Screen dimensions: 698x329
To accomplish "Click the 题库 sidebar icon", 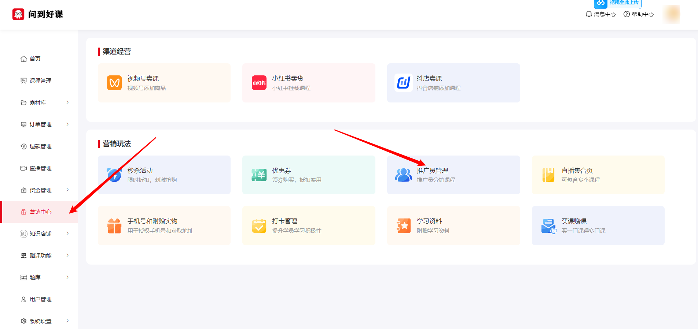I will [23, 277].
